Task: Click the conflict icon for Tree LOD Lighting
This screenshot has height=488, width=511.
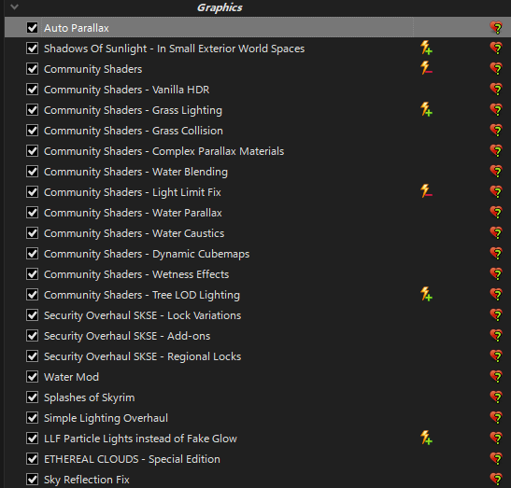Action: pos(426,294)
